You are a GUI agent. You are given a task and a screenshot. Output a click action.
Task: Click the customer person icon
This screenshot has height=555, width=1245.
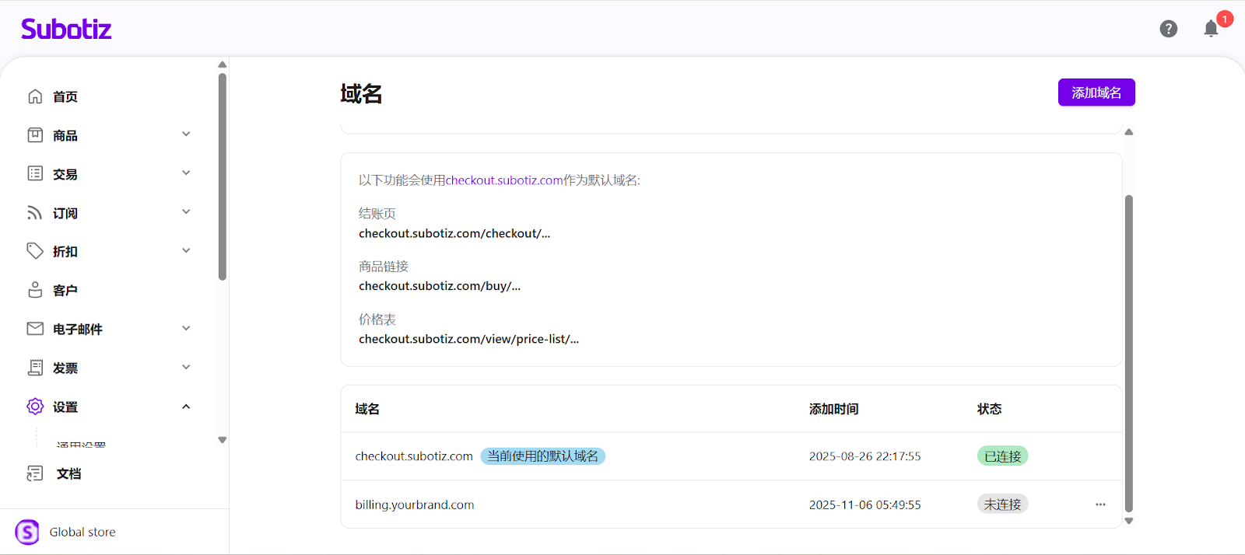point(35,290)
